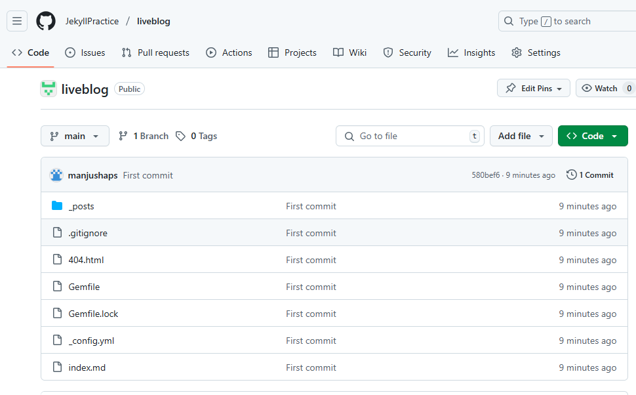The height and width of the screenshot is (395, 636).
Task: Click the Gemfile file icon
Action: (58, 286)
